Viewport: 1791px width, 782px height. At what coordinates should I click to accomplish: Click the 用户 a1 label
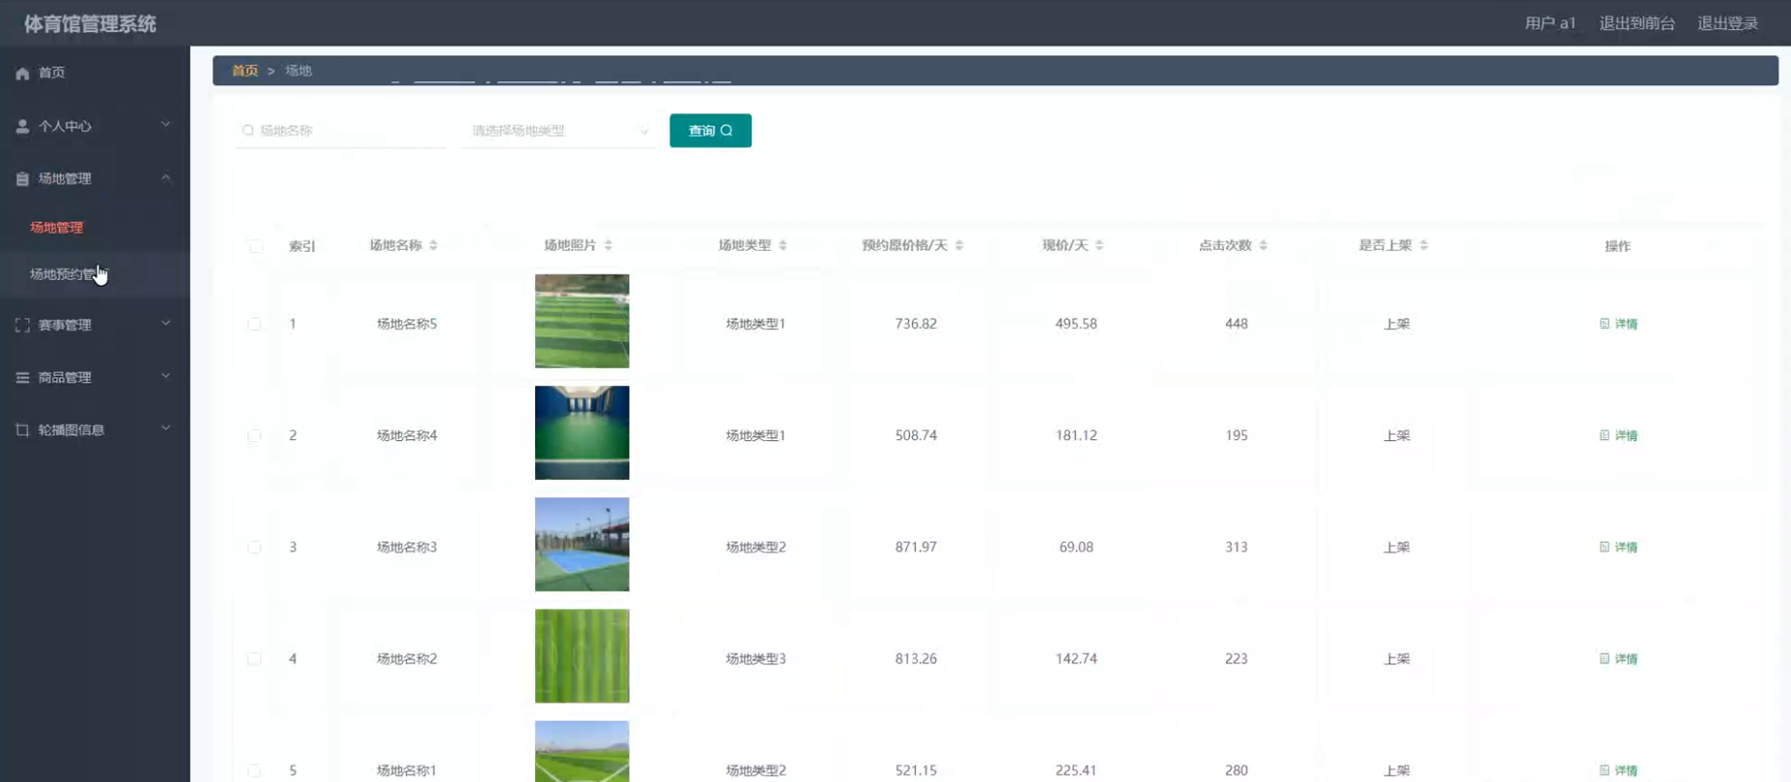(x=1549, y=23)
